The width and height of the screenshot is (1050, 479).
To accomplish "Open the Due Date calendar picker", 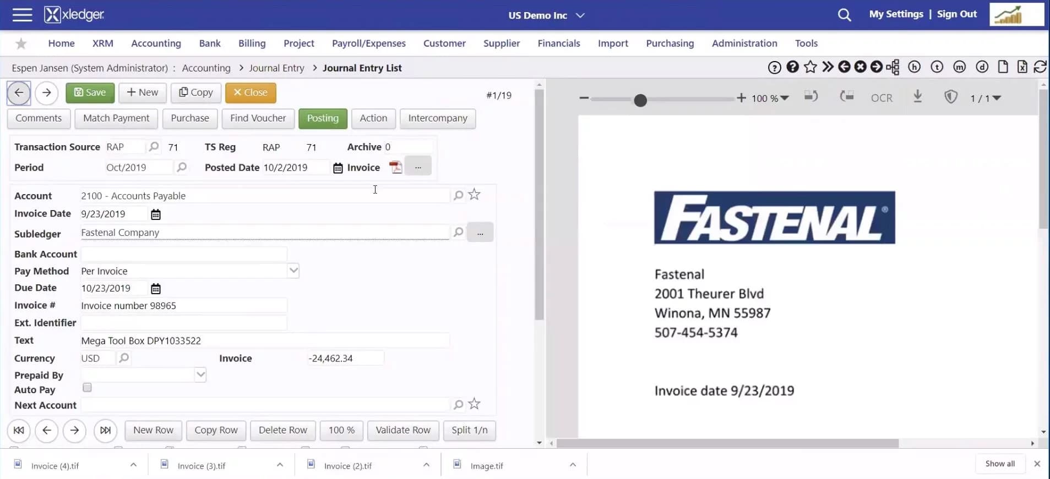I will [x=156, y=289].
